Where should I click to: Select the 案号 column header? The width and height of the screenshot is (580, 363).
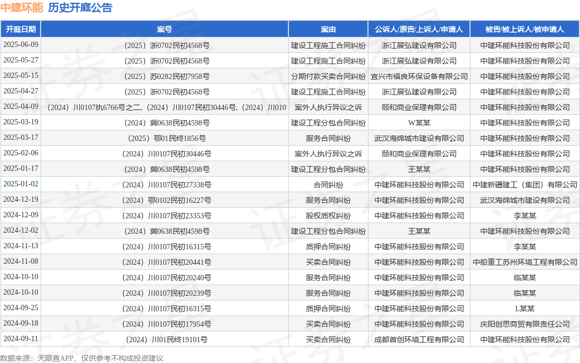(x=164, y=29)
